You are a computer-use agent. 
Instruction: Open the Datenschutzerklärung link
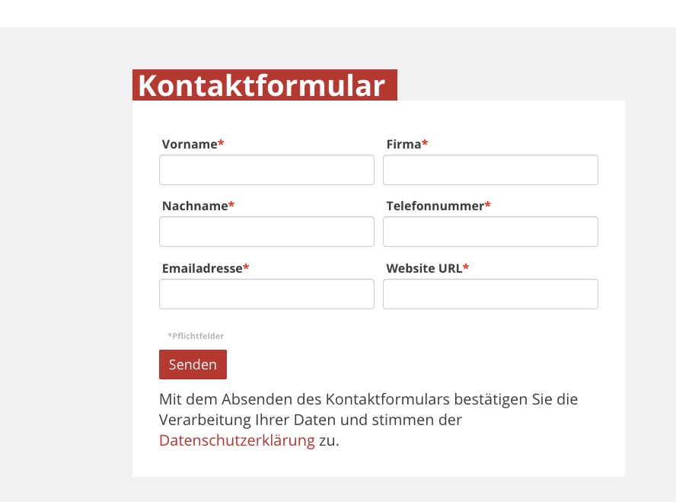click(x=237, y=440)
